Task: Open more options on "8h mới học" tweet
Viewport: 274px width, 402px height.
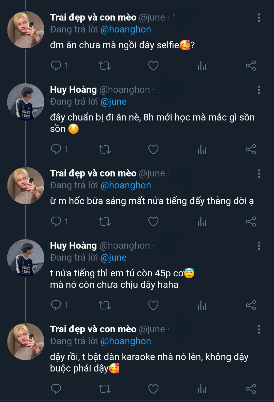Action: tap(259, 90)
